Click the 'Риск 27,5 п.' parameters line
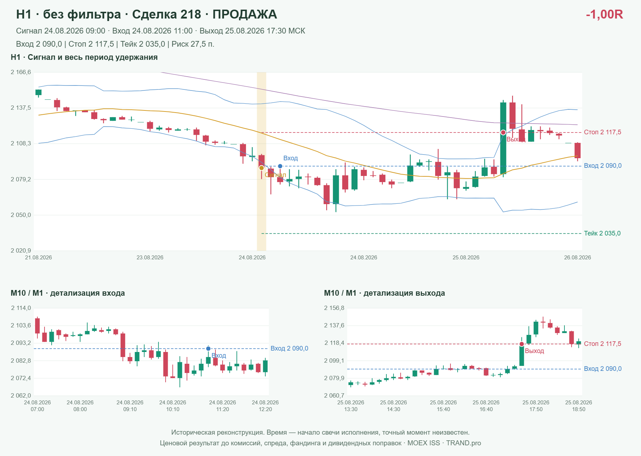The image size is (641, 456). pos(115,44)
